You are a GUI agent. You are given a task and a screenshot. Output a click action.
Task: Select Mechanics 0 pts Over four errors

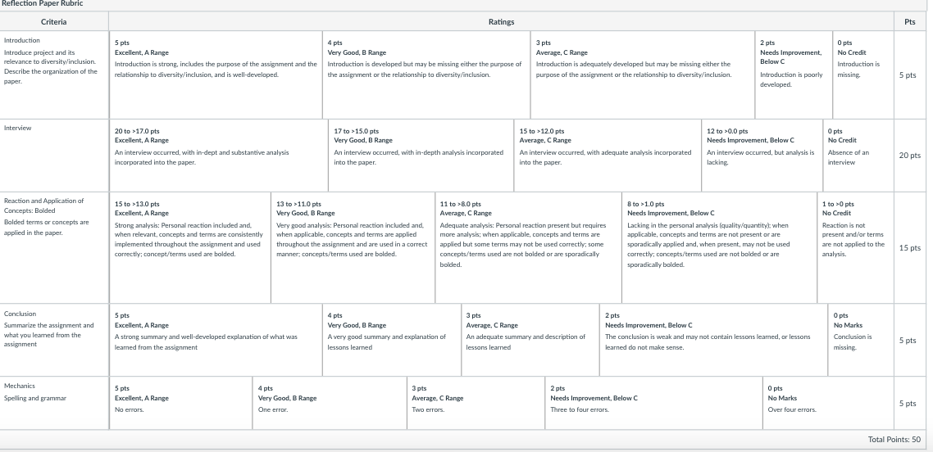828,404
